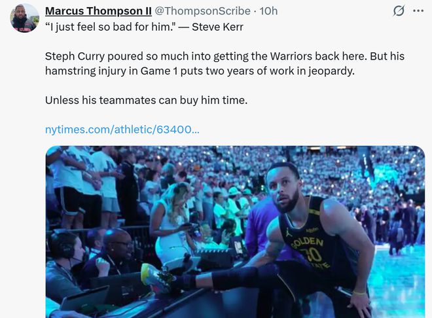432x318 pixels.
Task: Click the "Unless his teammates can buy him time" line
Action: tap(147, 100)
